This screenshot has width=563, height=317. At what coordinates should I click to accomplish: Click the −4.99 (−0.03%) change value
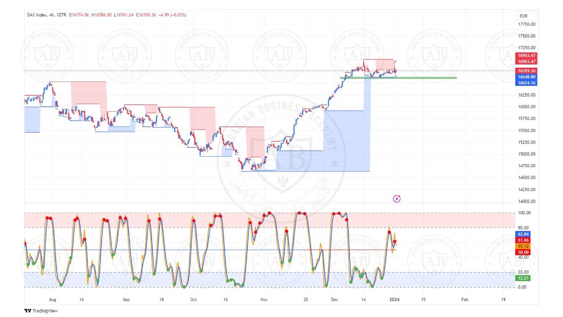tap(172, 15)
